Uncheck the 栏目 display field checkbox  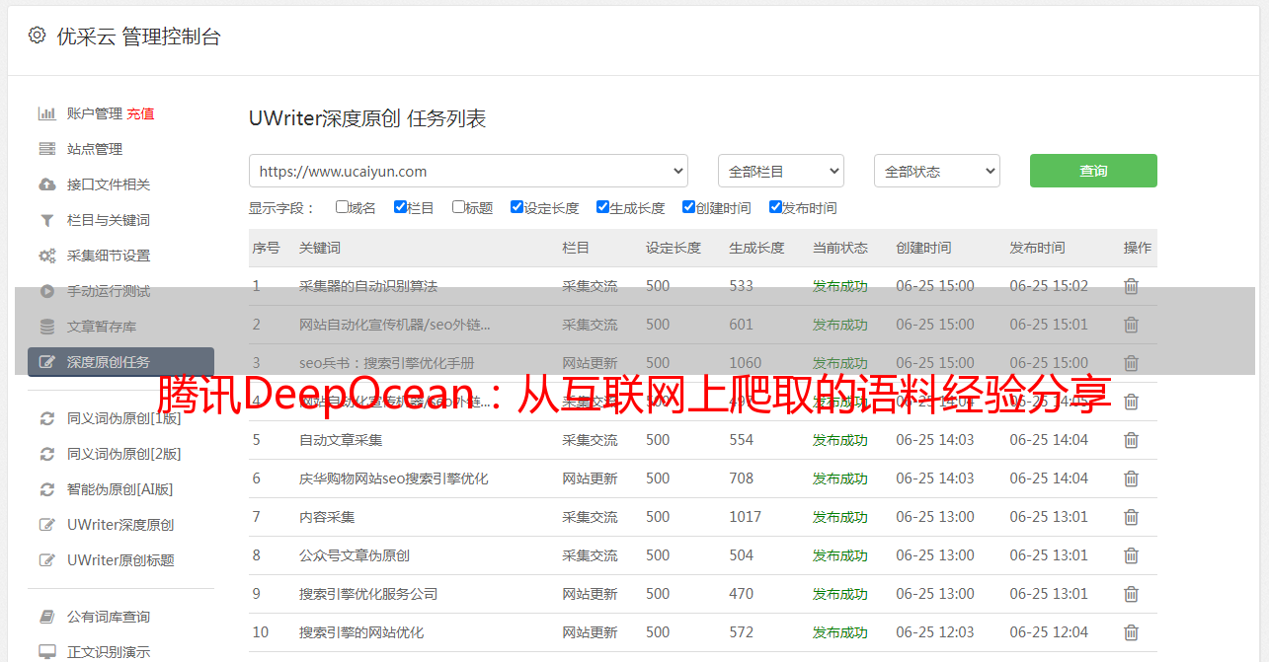pos(400,207)
